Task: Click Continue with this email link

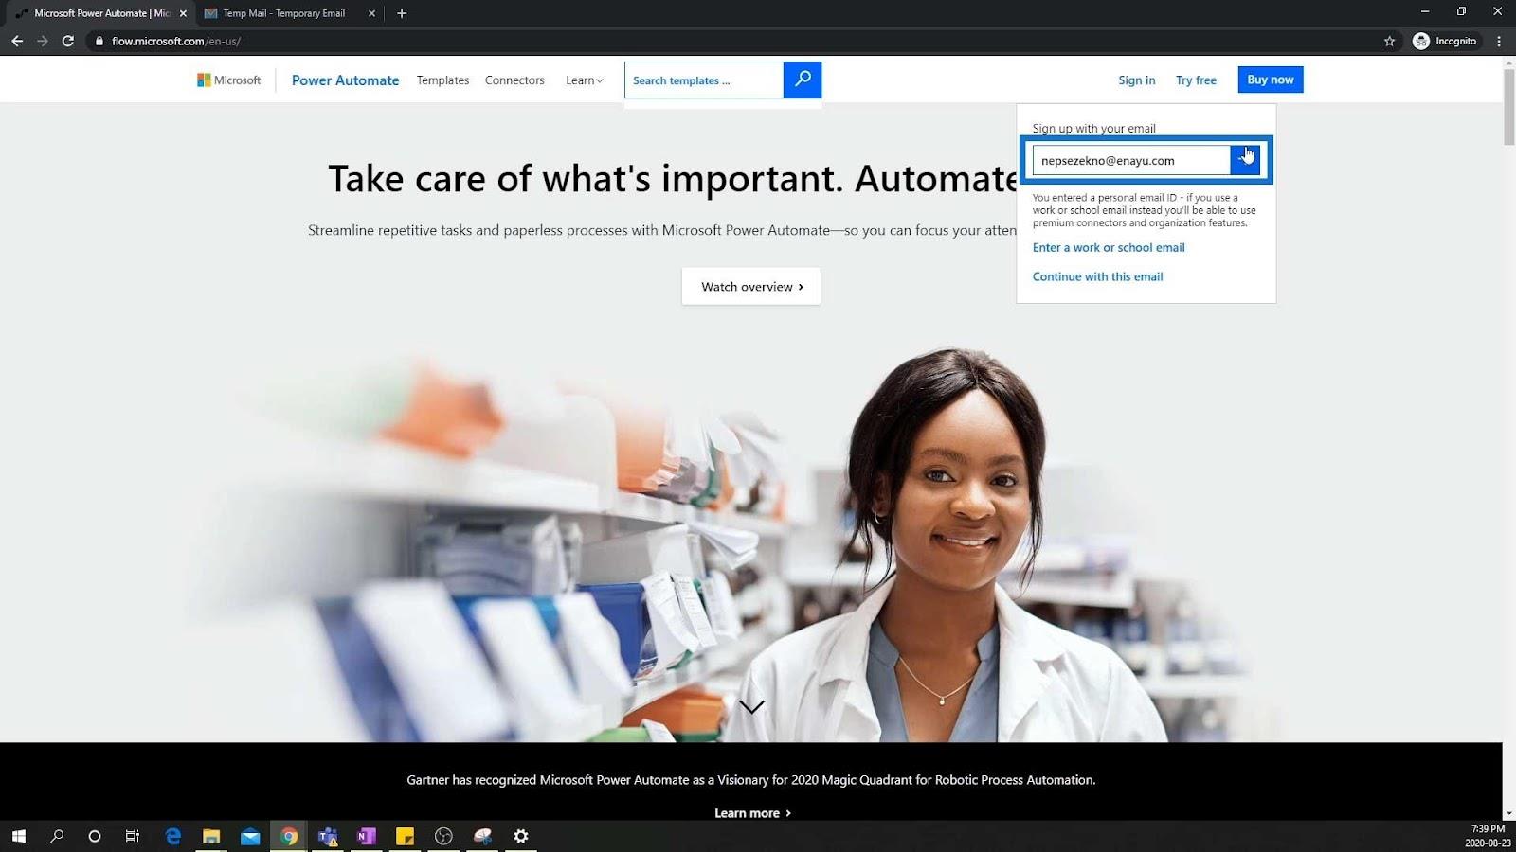Action: coord(1097,276)
